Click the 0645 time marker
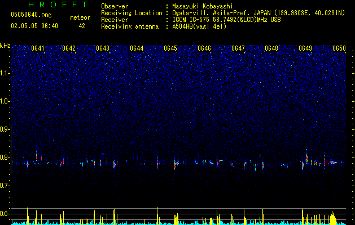Screen dimensions: 355x225 coord(170,48)
